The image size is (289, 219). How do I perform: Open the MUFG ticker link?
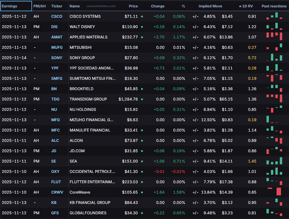57,47
